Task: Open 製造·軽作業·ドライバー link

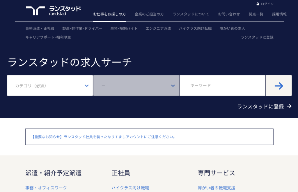Action: click(82, 28)
